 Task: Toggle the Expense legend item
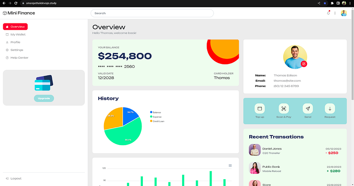(x=156, y=117)
